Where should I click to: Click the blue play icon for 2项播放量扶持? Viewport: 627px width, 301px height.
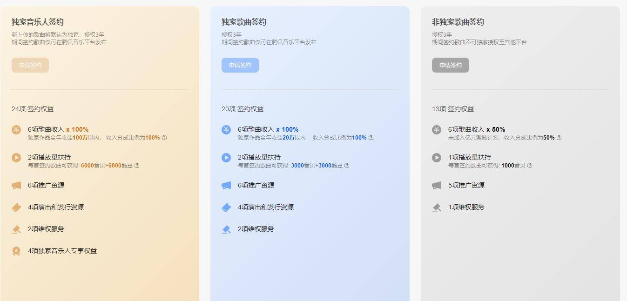[x=226, y=158]
